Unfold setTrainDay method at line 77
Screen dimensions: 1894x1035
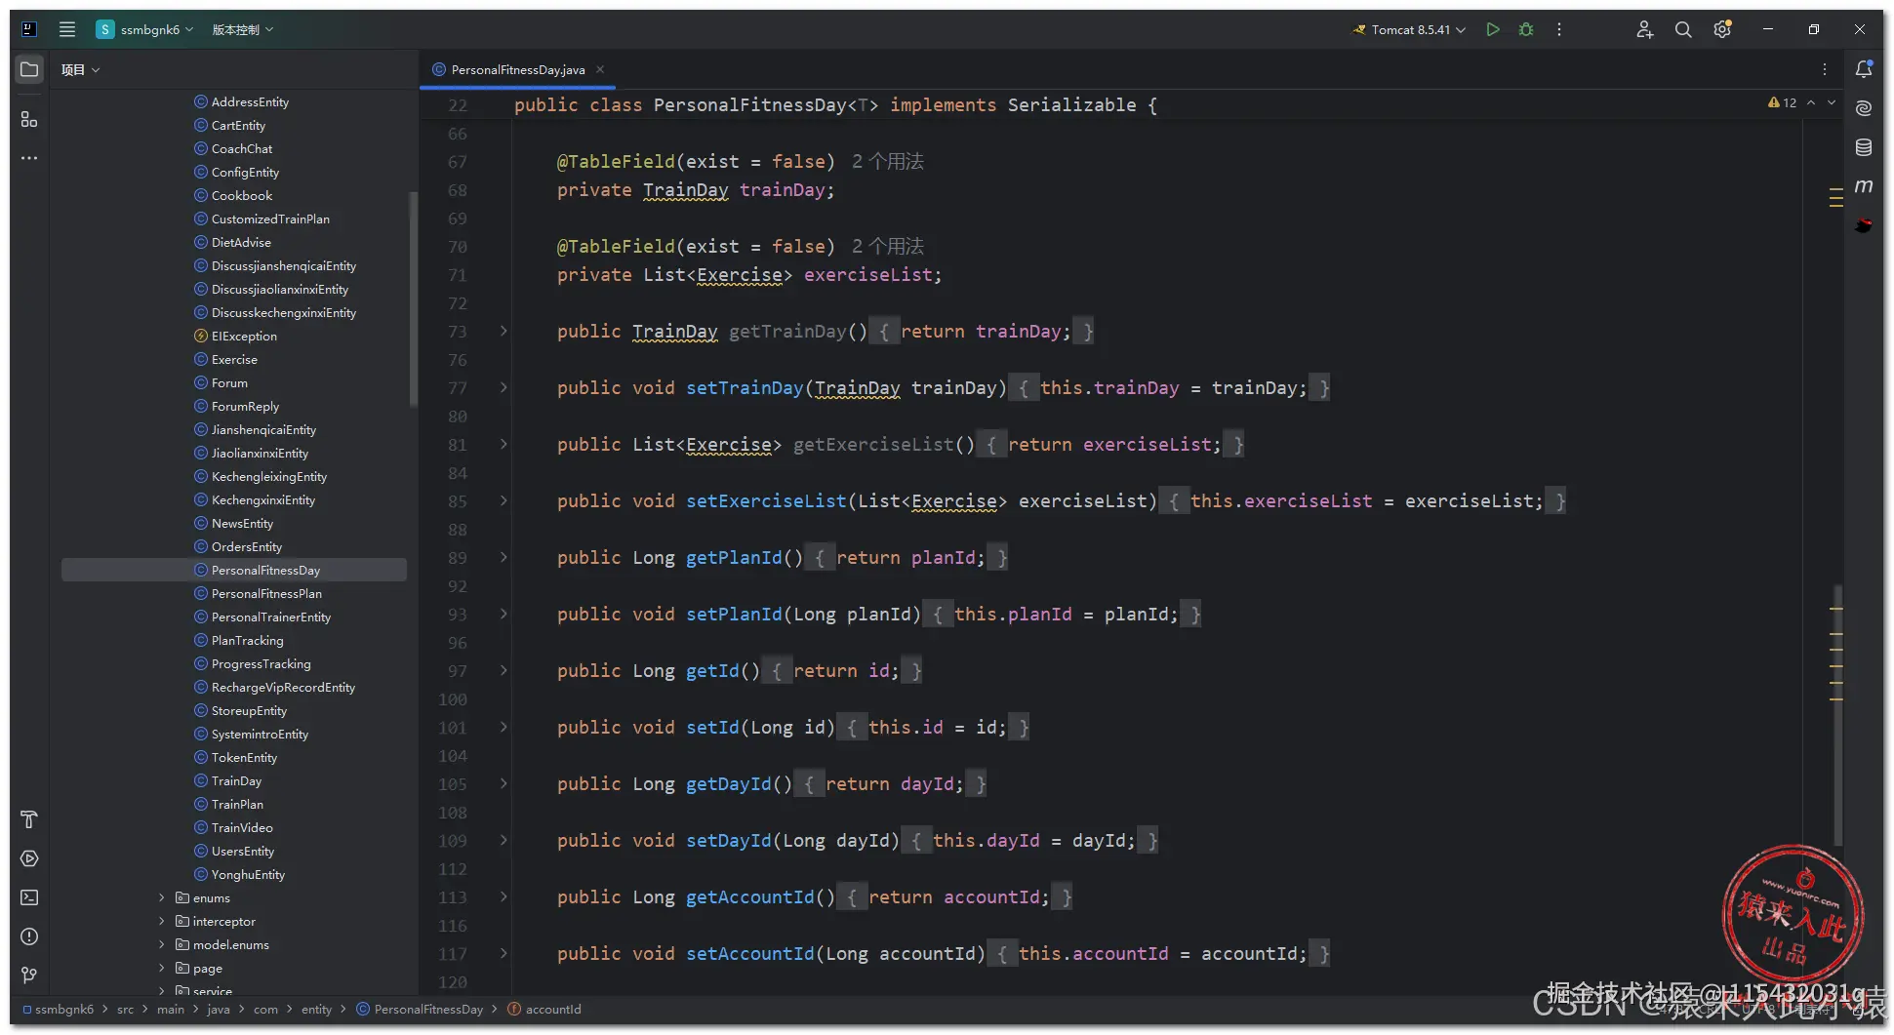pyautogui.click(x=504, y=387)
